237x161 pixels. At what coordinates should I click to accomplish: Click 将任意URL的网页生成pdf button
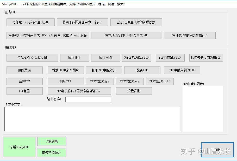[190, 35]
